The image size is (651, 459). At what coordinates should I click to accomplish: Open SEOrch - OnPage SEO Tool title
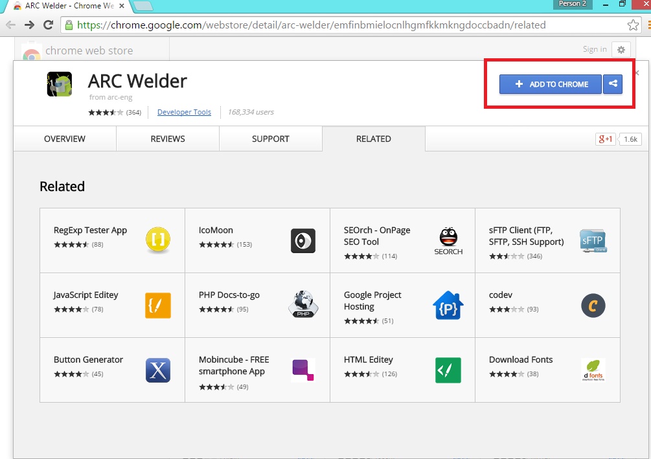point(377,236)
